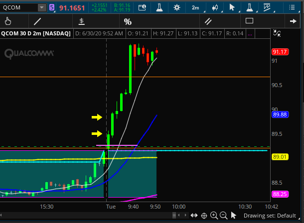Click the crosshair pan icon at bottom
This screenshot has width=304, height=223.
(204, 216)
